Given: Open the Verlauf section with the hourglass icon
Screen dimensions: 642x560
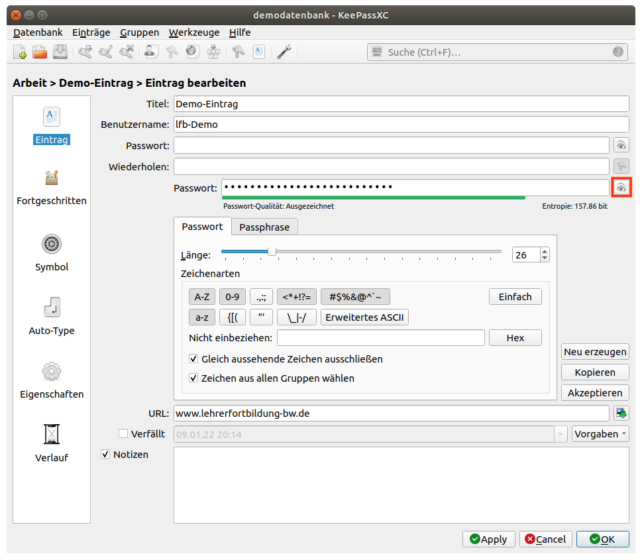Looking at the screenshot, I should [x=52, y=443].
